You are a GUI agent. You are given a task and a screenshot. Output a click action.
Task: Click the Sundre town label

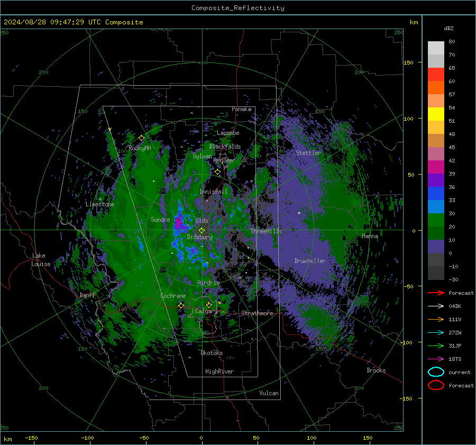(160, 220)
